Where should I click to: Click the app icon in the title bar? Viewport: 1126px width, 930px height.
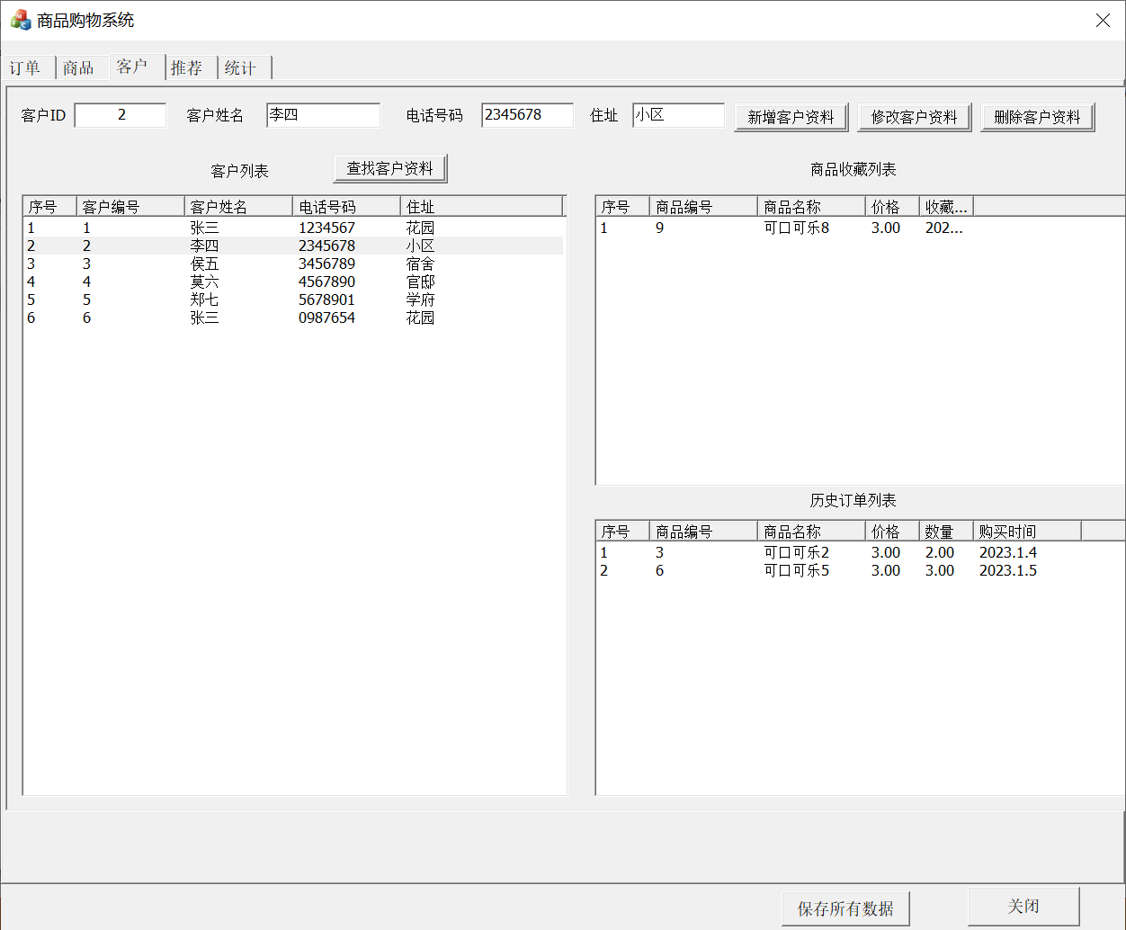click(21, 20)
